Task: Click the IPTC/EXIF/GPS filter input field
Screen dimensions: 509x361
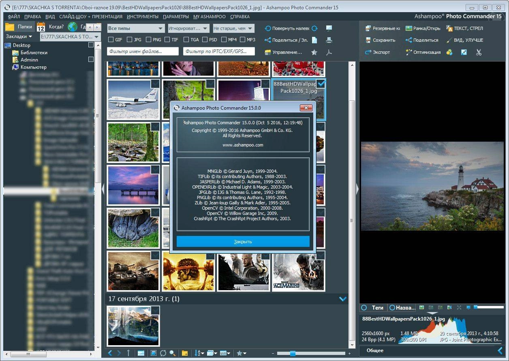Action: coord(219,51)
